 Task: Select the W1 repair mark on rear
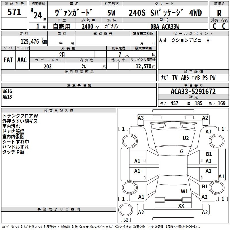[x=184, y=191]
